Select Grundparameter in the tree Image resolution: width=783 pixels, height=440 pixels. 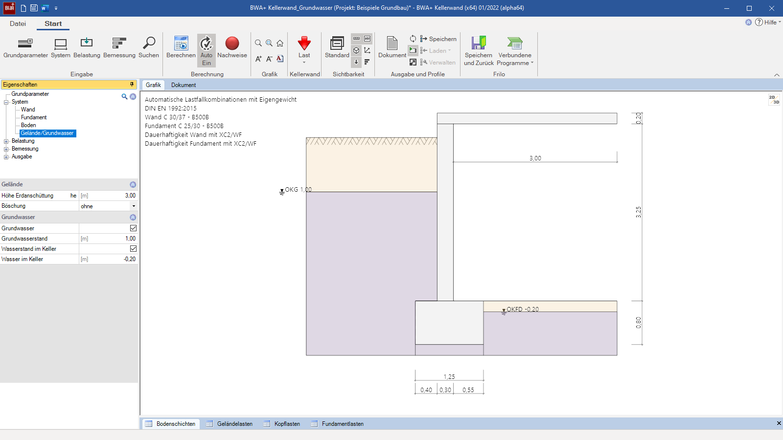[30, 94]
